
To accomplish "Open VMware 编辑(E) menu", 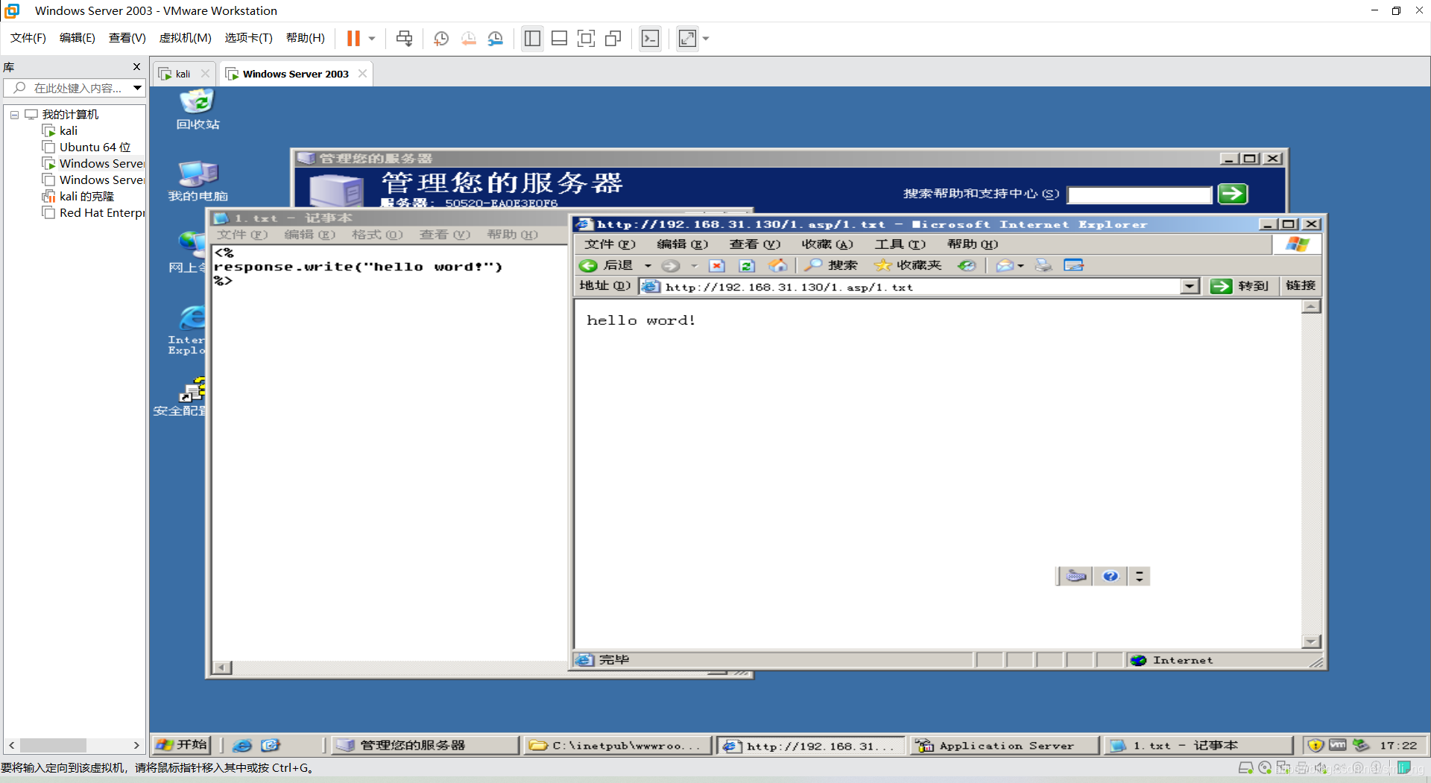I will pos(77,38).
